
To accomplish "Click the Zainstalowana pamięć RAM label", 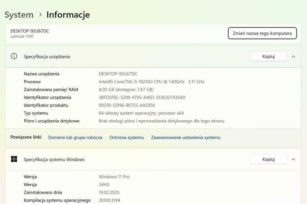I will click(x=51, y=89).
